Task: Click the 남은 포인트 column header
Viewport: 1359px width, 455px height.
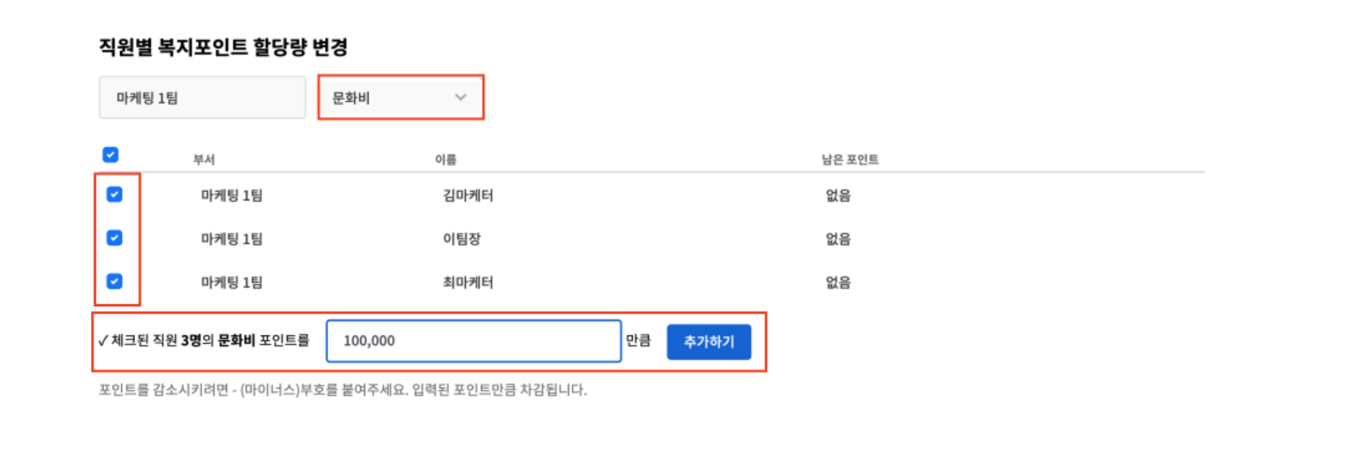Action: click(x=850, y=160)
